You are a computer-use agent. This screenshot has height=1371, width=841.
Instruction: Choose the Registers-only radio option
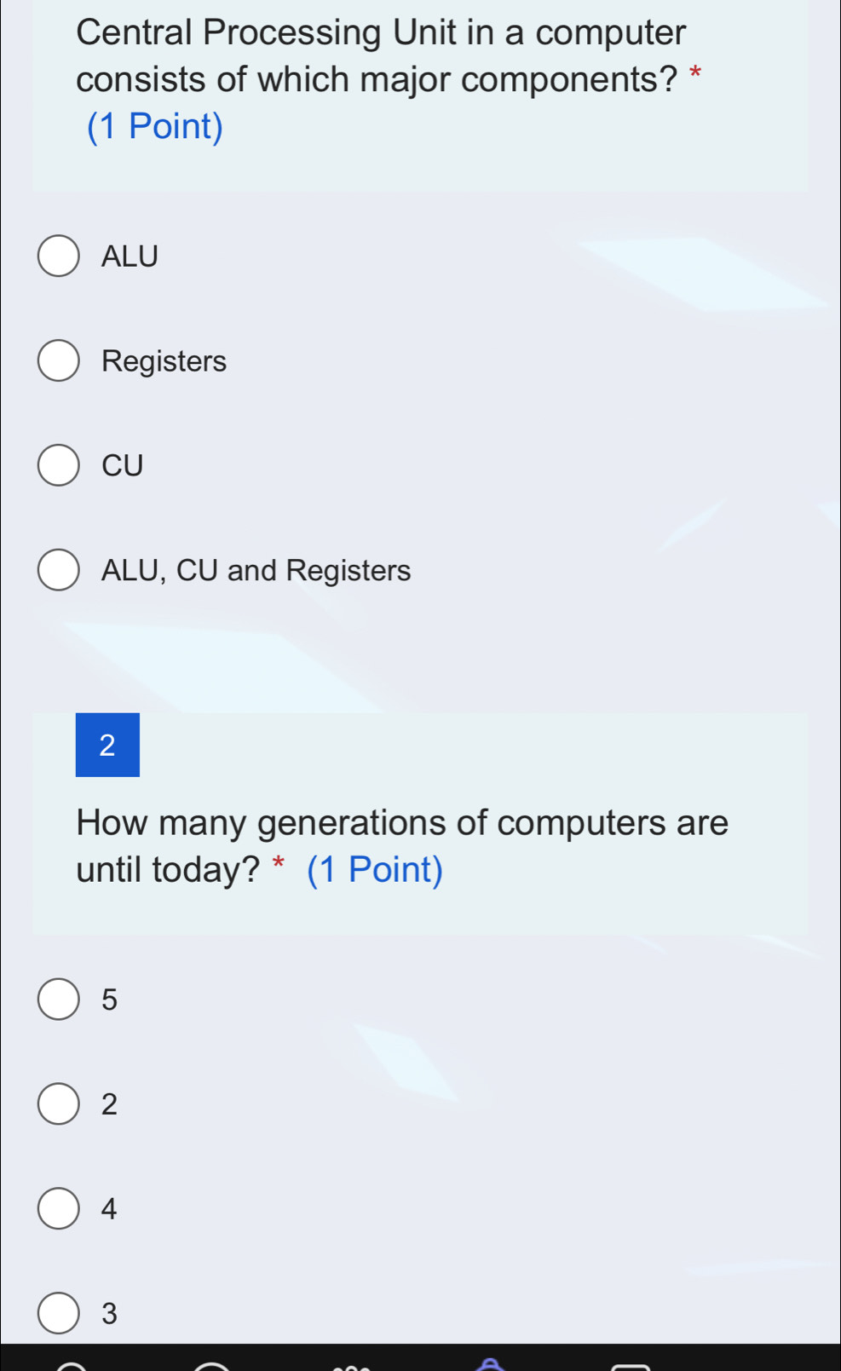coord(59,361)
